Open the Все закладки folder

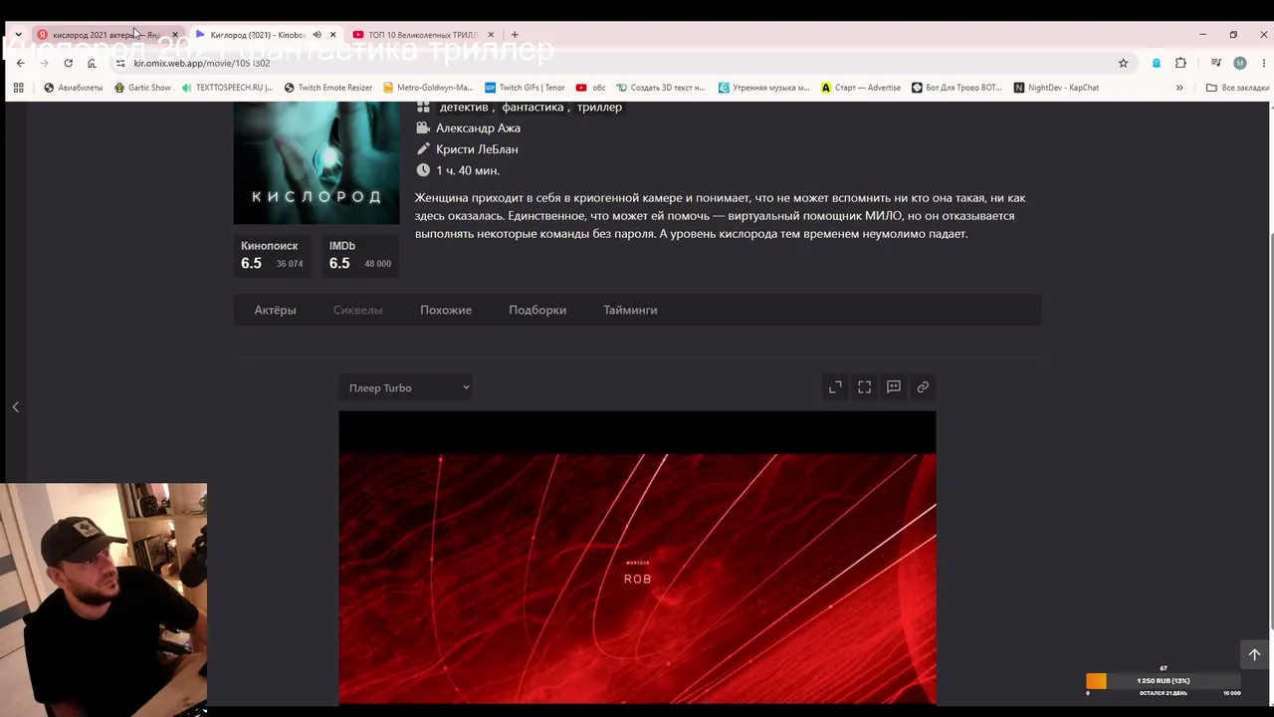(1237, 88)
